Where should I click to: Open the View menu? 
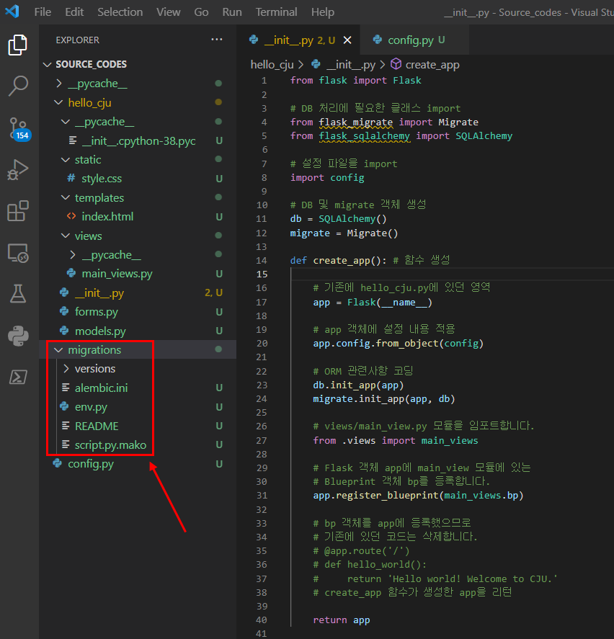pyautogui.click(x=169, y=12)
